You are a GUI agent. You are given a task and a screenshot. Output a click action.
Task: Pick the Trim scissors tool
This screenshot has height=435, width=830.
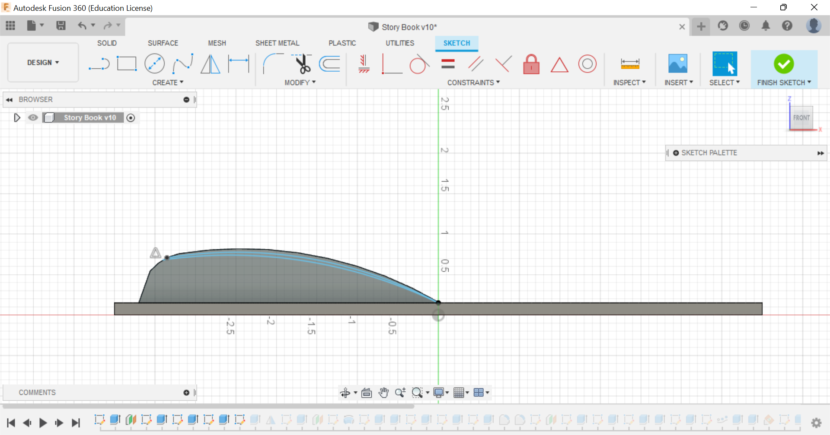[x=302, y=64]
